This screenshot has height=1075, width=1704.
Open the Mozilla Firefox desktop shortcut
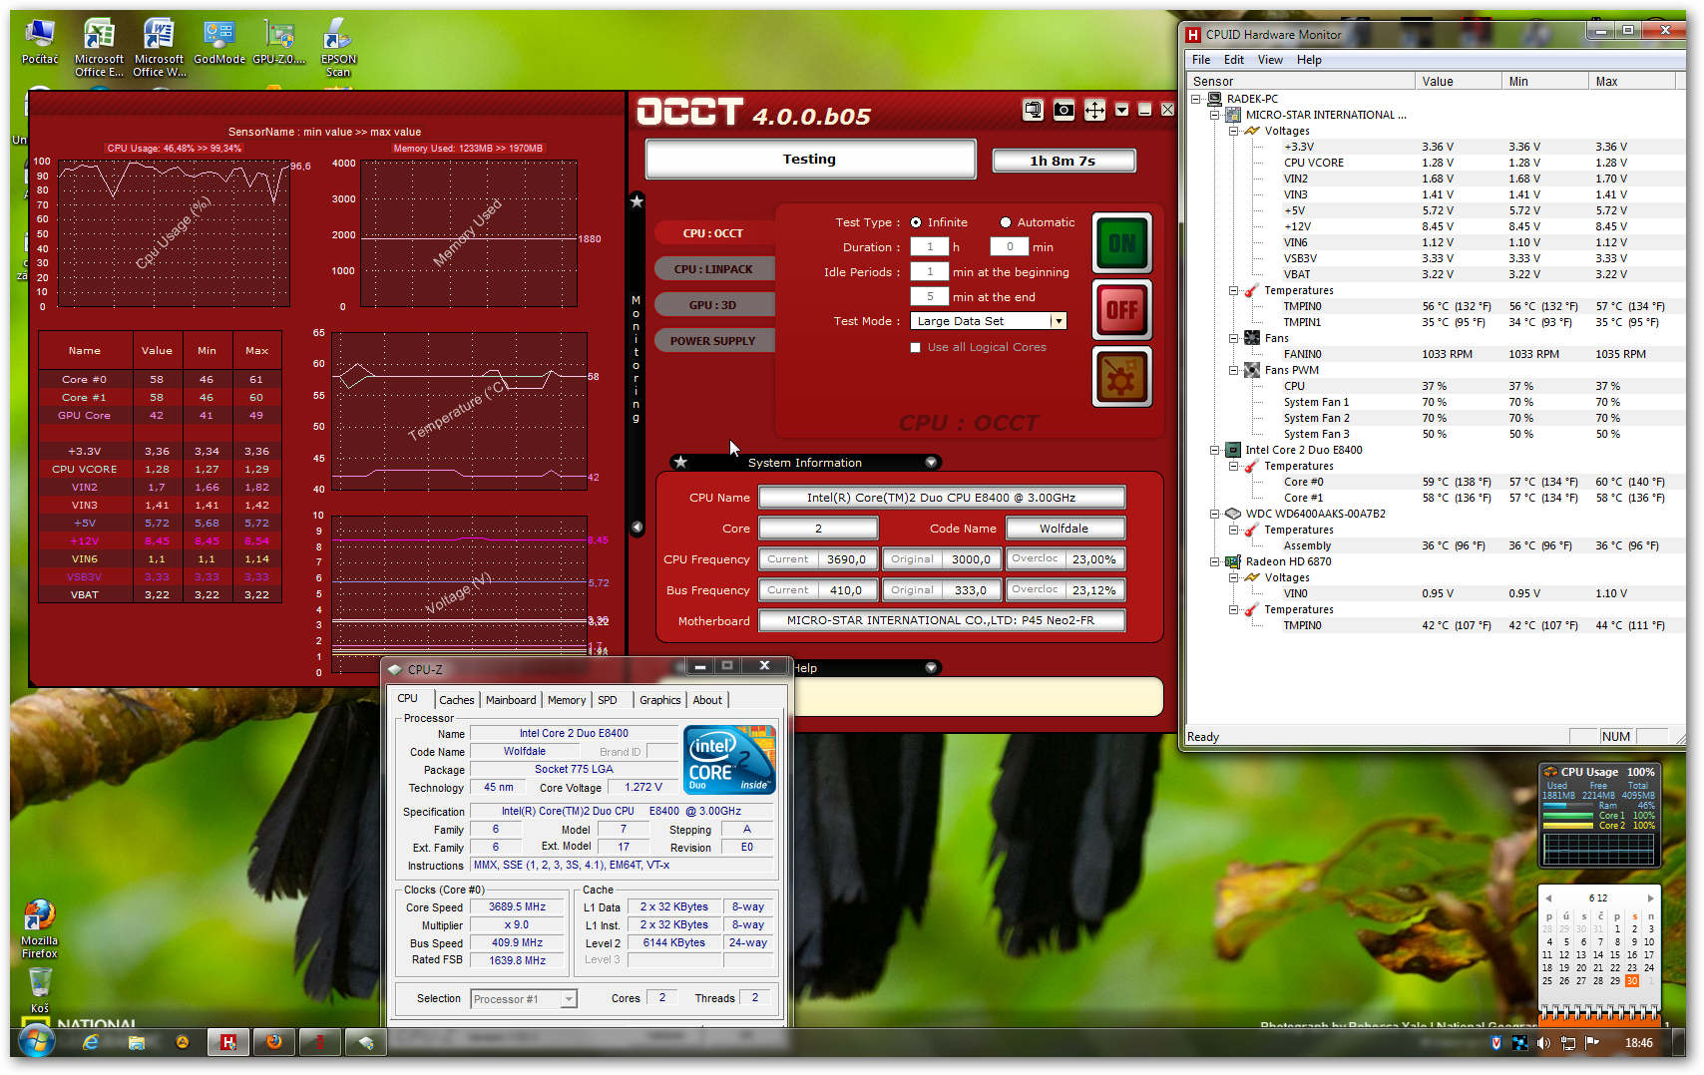(x=40, y=929)
